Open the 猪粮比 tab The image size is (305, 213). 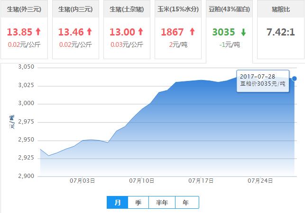tap(281, 29)
